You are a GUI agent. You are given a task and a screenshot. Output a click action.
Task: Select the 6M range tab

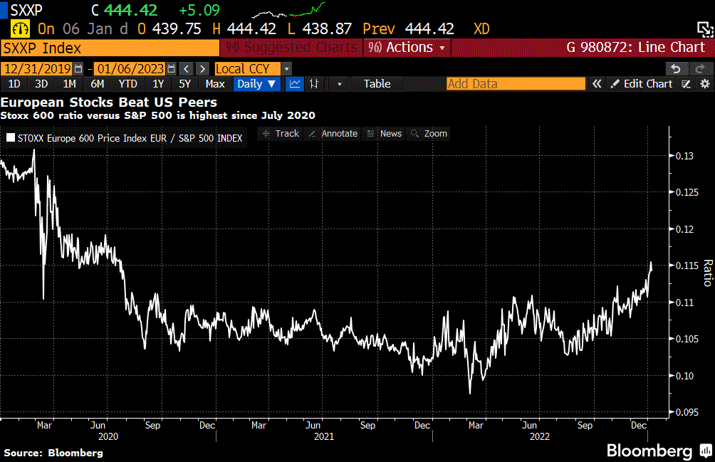pyautogui.click(x=97, y=84)
